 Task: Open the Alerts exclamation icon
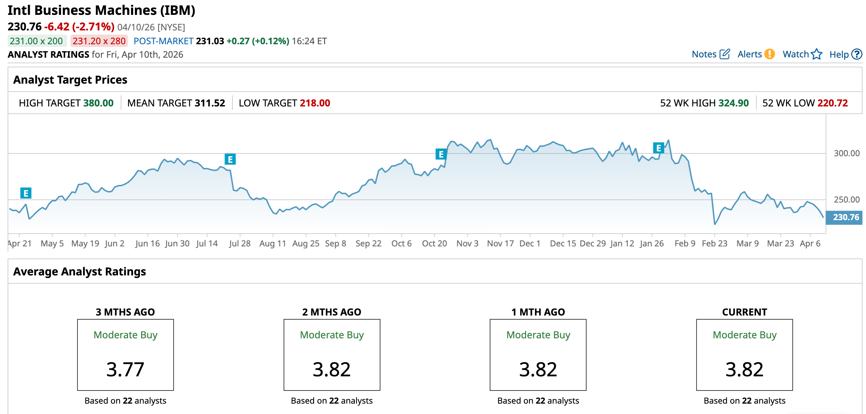pos(770,54)
